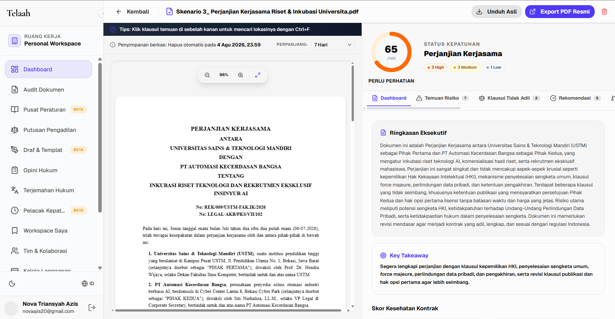Click the 1 Low risk badge

coord(494,67)
